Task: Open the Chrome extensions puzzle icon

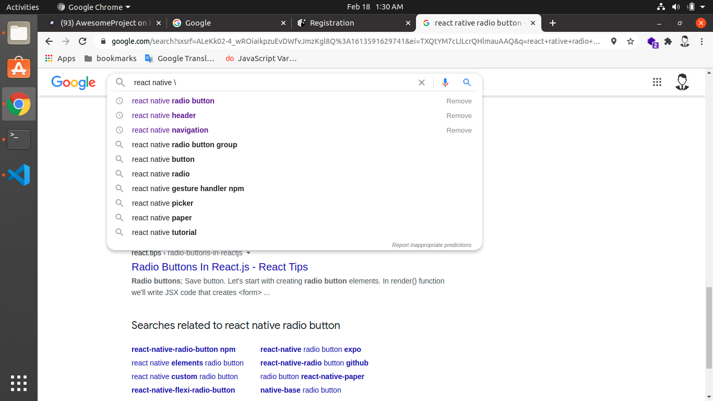Action: click(x=668, y=41)
